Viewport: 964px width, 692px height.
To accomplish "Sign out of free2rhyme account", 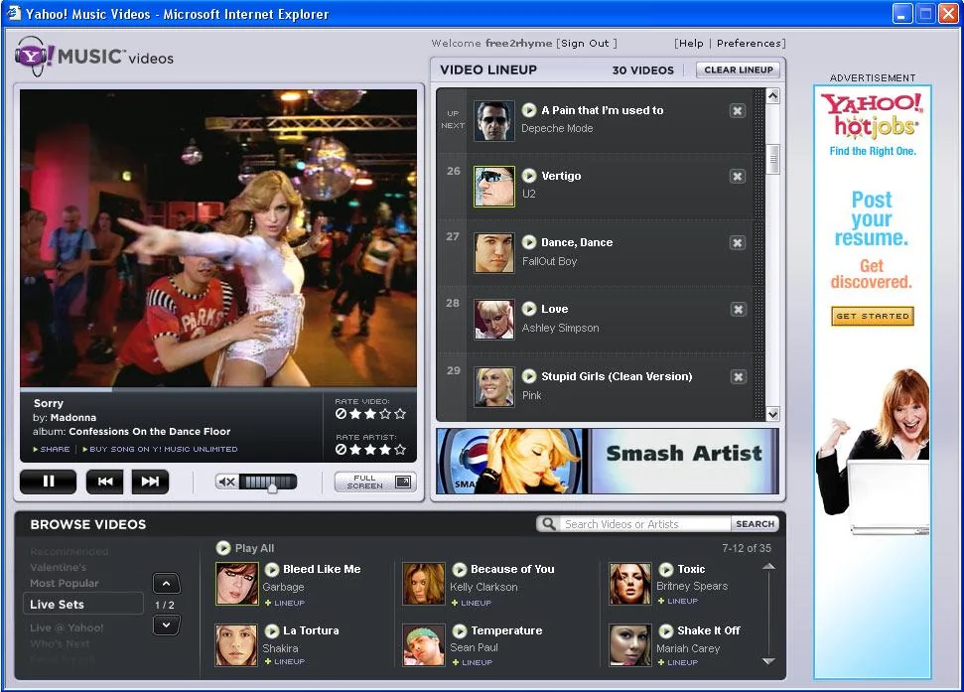I will [585, 43].
